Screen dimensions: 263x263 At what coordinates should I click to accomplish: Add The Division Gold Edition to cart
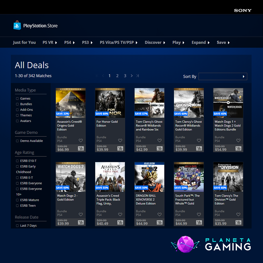coord(239,222)
